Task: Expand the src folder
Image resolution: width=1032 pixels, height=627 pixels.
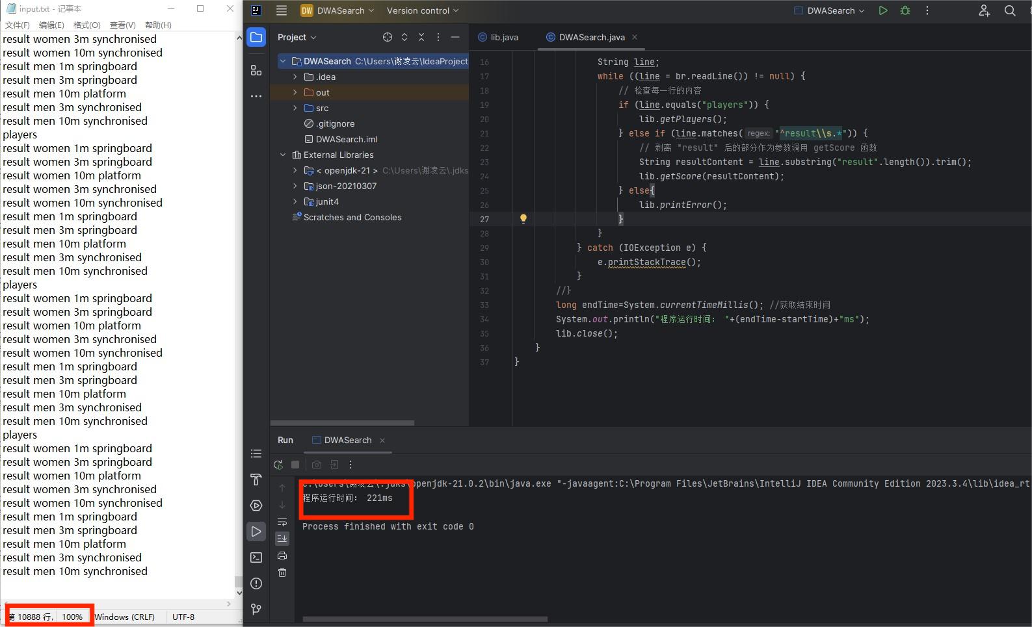Action: click(295, 108)
